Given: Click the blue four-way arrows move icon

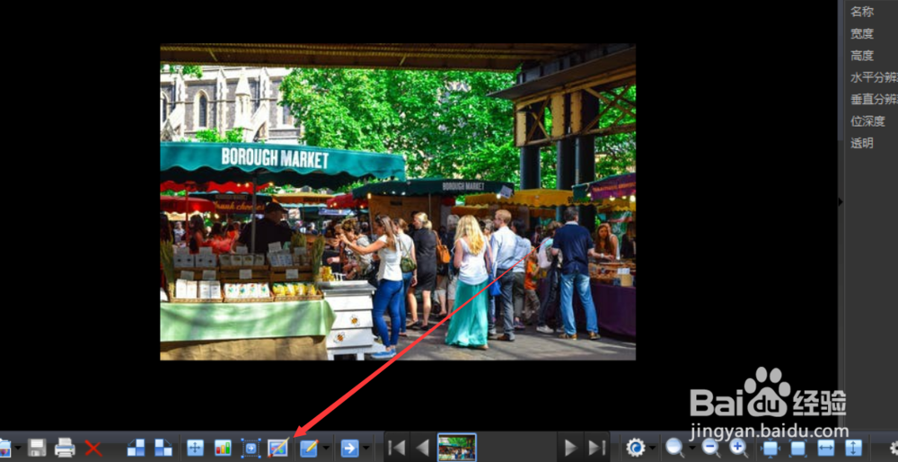Looking at the screenshot, I should [195, 448].
